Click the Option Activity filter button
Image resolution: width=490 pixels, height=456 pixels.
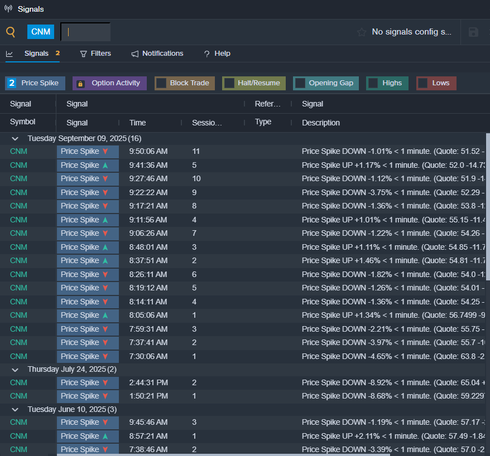[109, 83]
